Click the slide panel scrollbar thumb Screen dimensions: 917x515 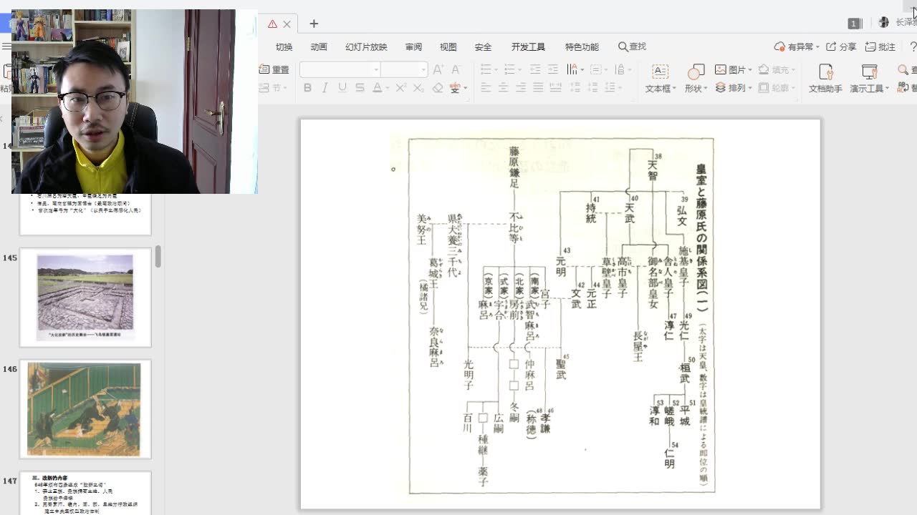pos(158,256)
